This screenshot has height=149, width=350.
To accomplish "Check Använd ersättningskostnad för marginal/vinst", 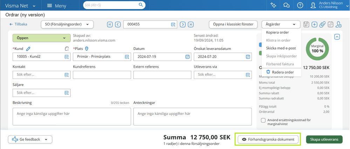I will coord(263,120).
